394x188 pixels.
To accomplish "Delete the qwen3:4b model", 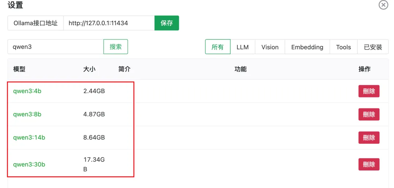I will coord(369,91).
